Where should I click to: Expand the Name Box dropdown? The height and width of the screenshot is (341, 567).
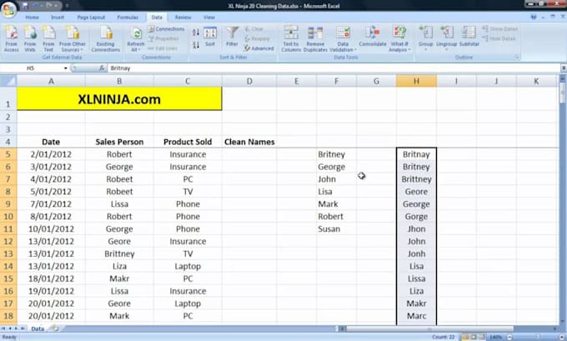click(65, 68)
